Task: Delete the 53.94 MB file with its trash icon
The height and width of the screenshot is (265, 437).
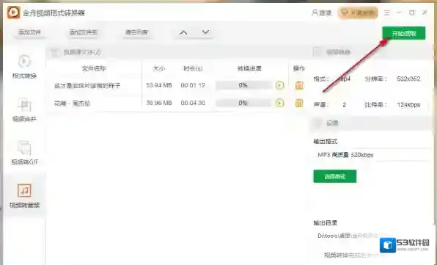Action: 299,85
